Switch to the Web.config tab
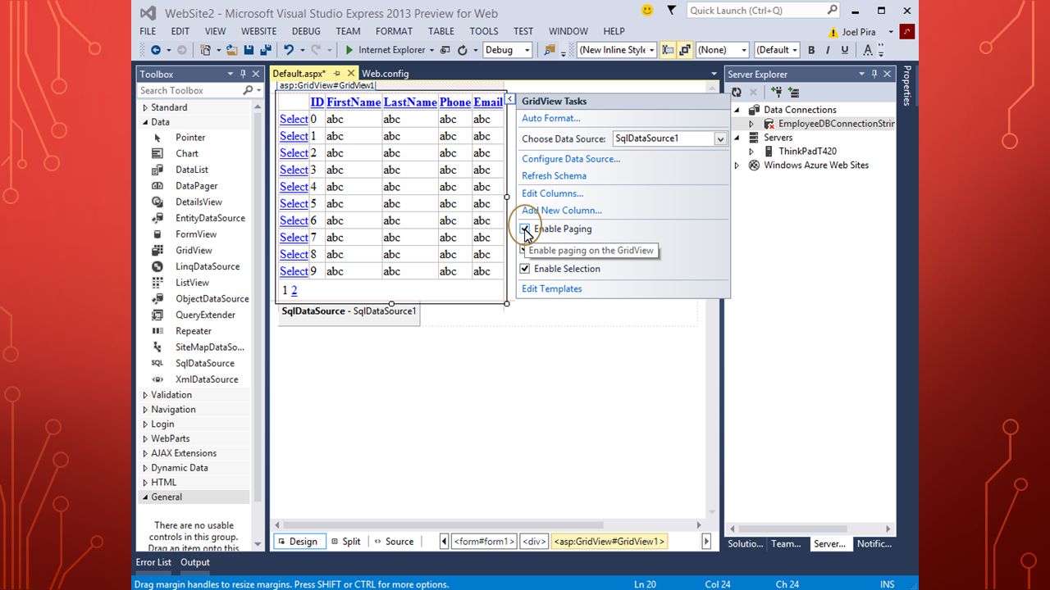Image resolution: width=1050 pixels, height=590 pixels. (x=386, y=74)
